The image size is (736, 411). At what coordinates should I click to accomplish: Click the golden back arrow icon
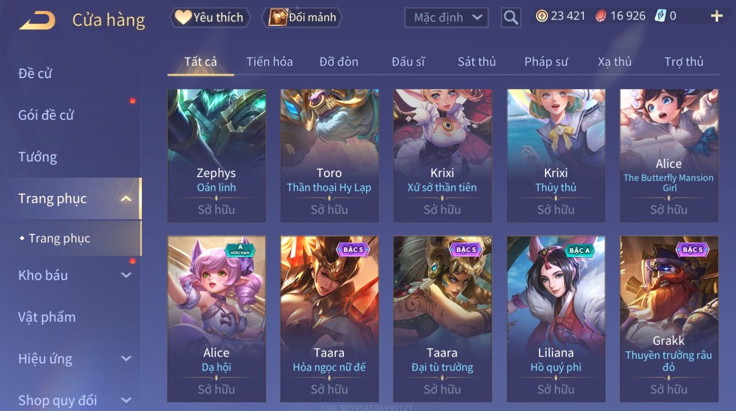(x=37, y=21)
